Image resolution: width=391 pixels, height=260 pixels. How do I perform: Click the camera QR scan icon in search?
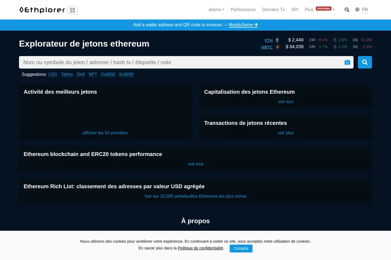click(347, 62)
